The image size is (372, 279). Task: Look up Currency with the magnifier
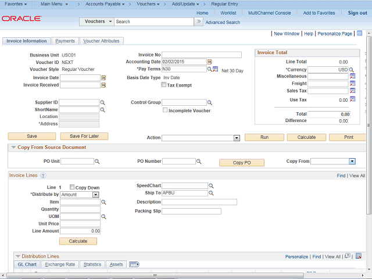pos(352,69)
